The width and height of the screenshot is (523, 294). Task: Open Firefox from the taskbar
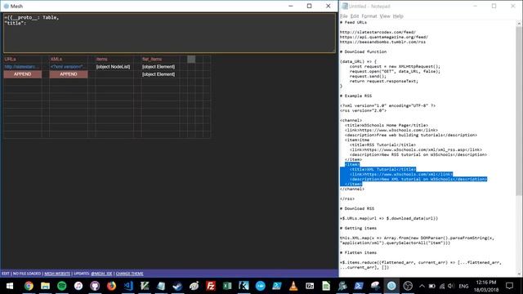pyautogui.click(x=111, y=286)
